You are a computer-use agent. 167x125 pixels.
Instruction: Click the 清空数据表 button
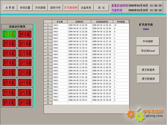click(x=148, y=70)
